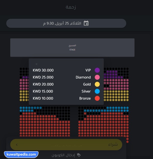Click the STAGE area banner
This screenshot has width=153, height=159.
(72, 48)
